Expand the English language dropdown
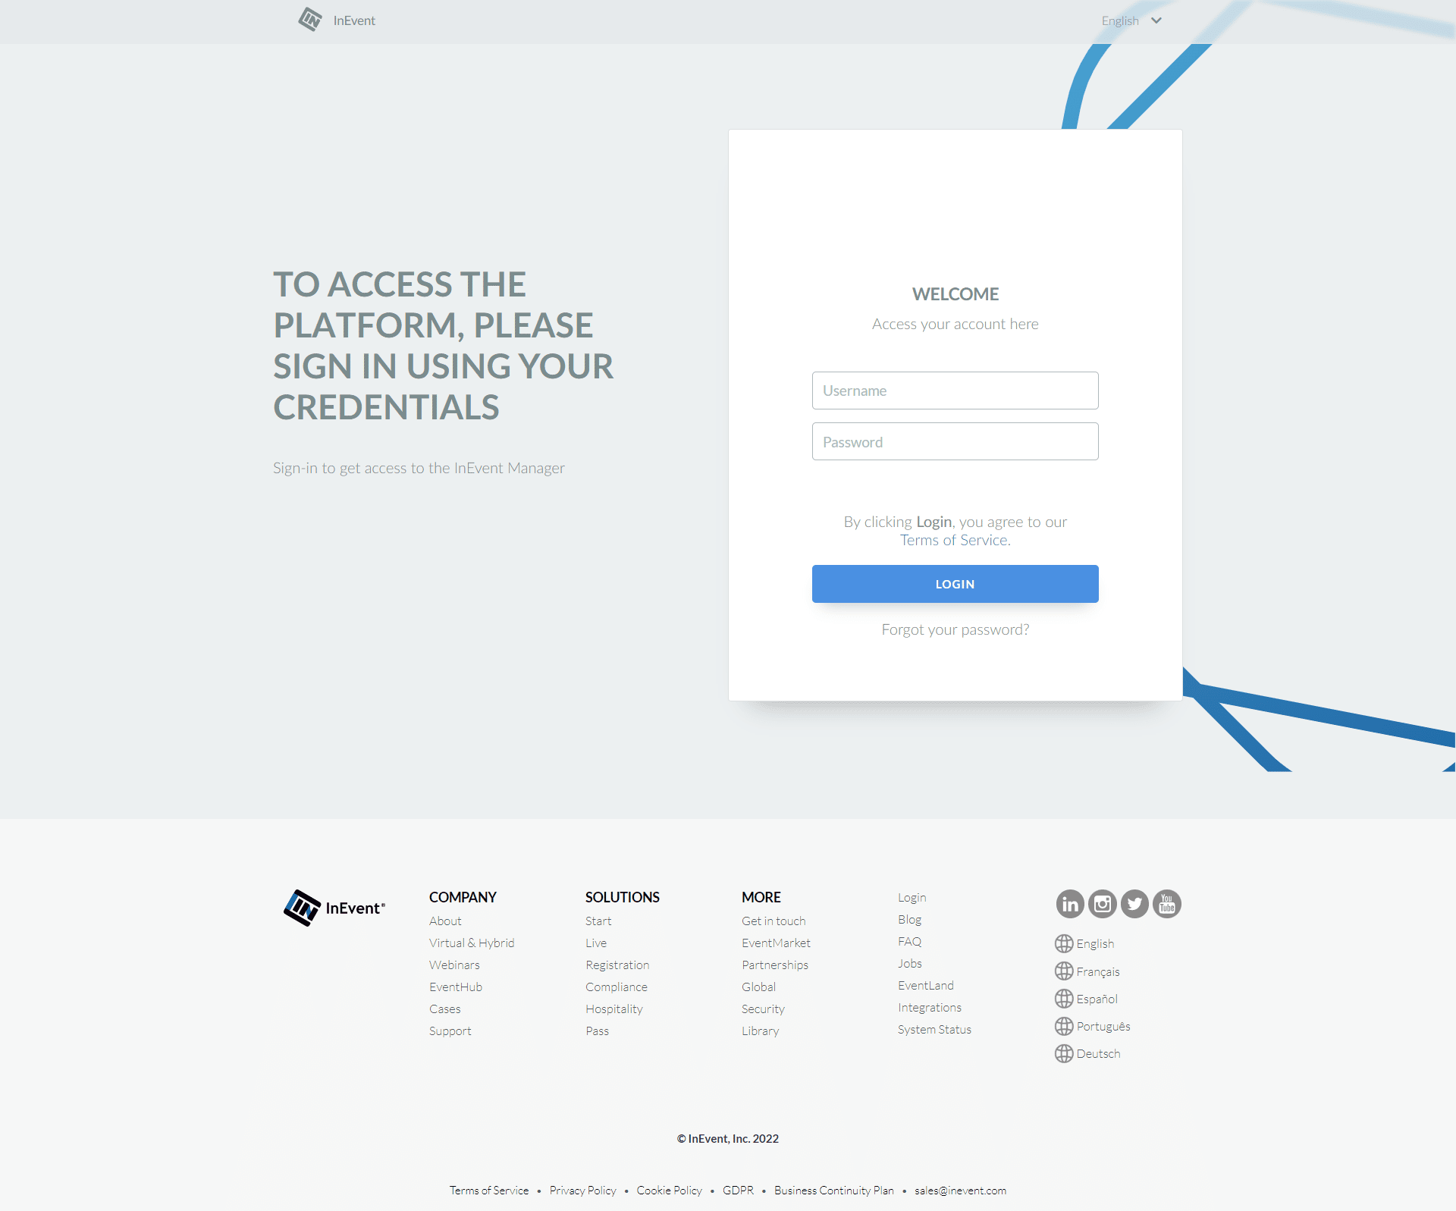The image size is (1456, 1211). tap(1129, 20)
